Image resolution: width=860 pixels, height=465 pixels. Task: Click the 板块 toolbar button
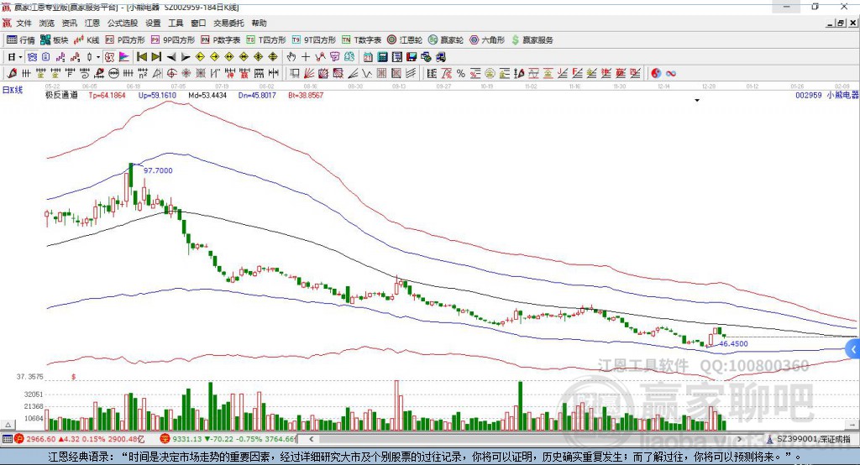coord(55,40)
